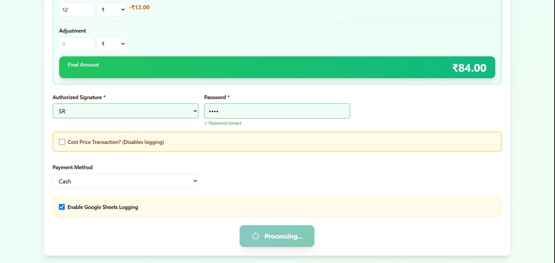Click the Processing... button

[277, 236]
